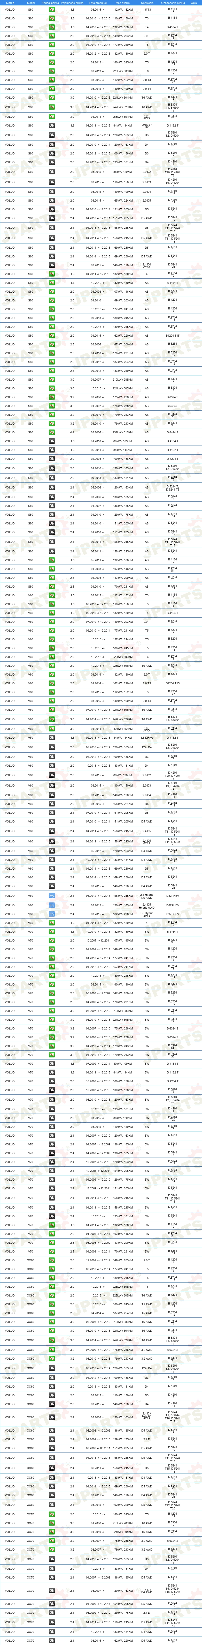Click the diesel icon in S60 84kW/114KM row

click(x=52, y=126)
